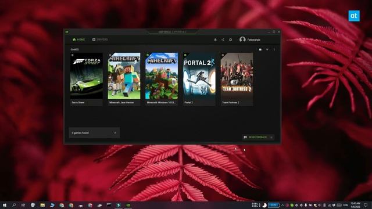The width and height of the screenshot is (372, 209).
Task: Click the Fatiwahab account name
Action: pos(253,40)
